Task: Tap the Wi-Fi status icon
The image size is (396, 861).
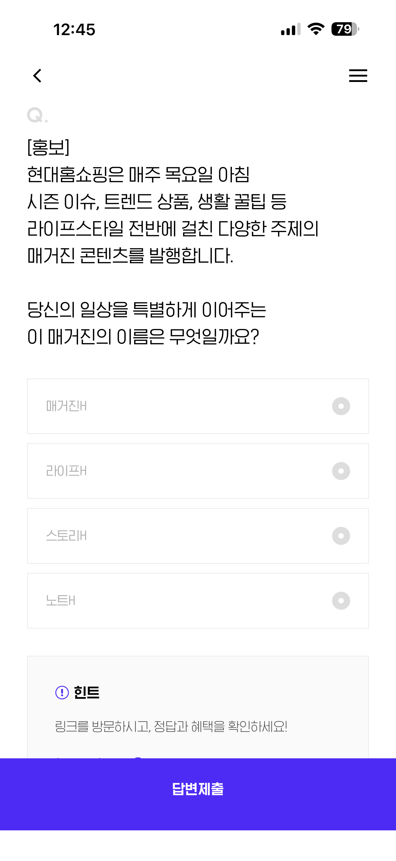Action: pos(316,29)
